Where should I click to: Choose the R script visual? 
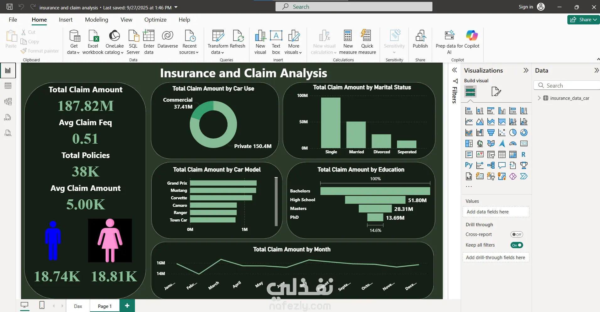pos(524,155)
